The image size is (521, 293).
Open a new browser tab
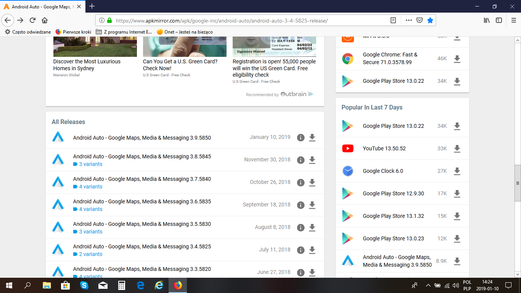click(92, 6)
